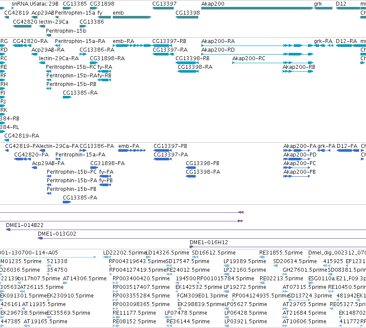Click the CG13386-RA transcript label
The height and width of the screenshot is (328, 366).
[97, 50]
